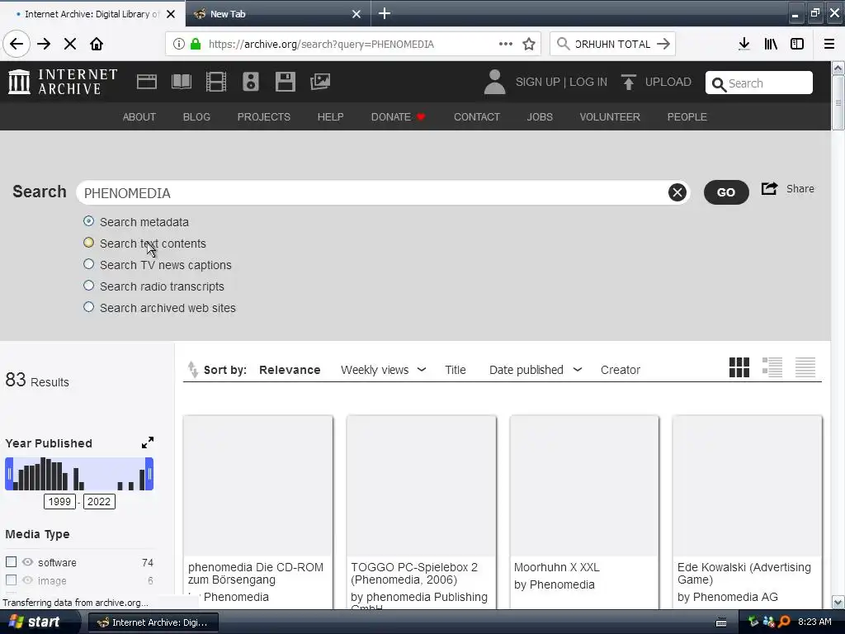Select Search archived web sites option
The width and height of the screenshot is (845, 634).
[89, 307]
